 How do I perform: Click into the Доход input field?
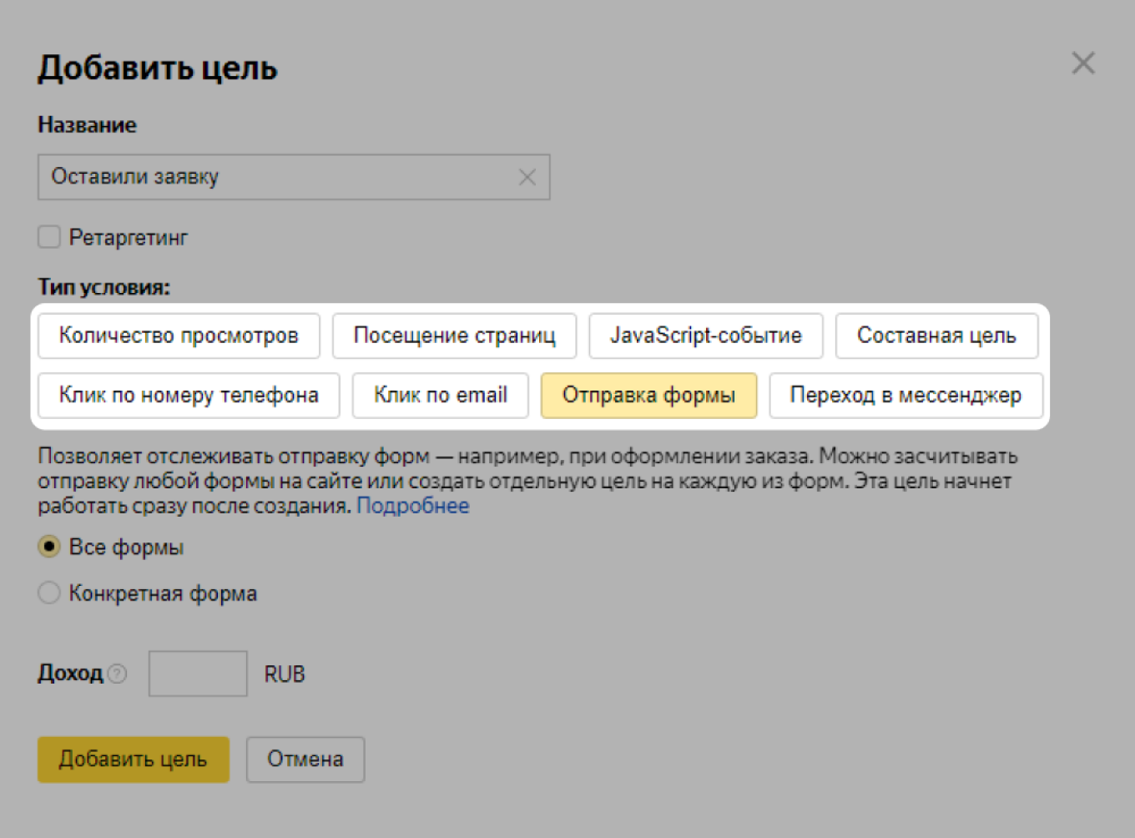click(198, 674)
